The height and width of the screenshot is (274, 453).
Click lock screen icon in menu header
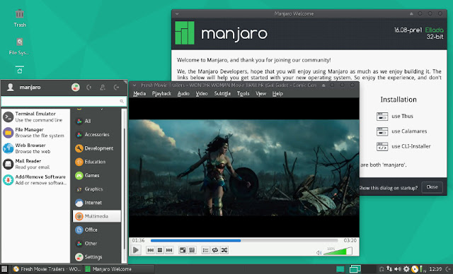tap(89, 87)
